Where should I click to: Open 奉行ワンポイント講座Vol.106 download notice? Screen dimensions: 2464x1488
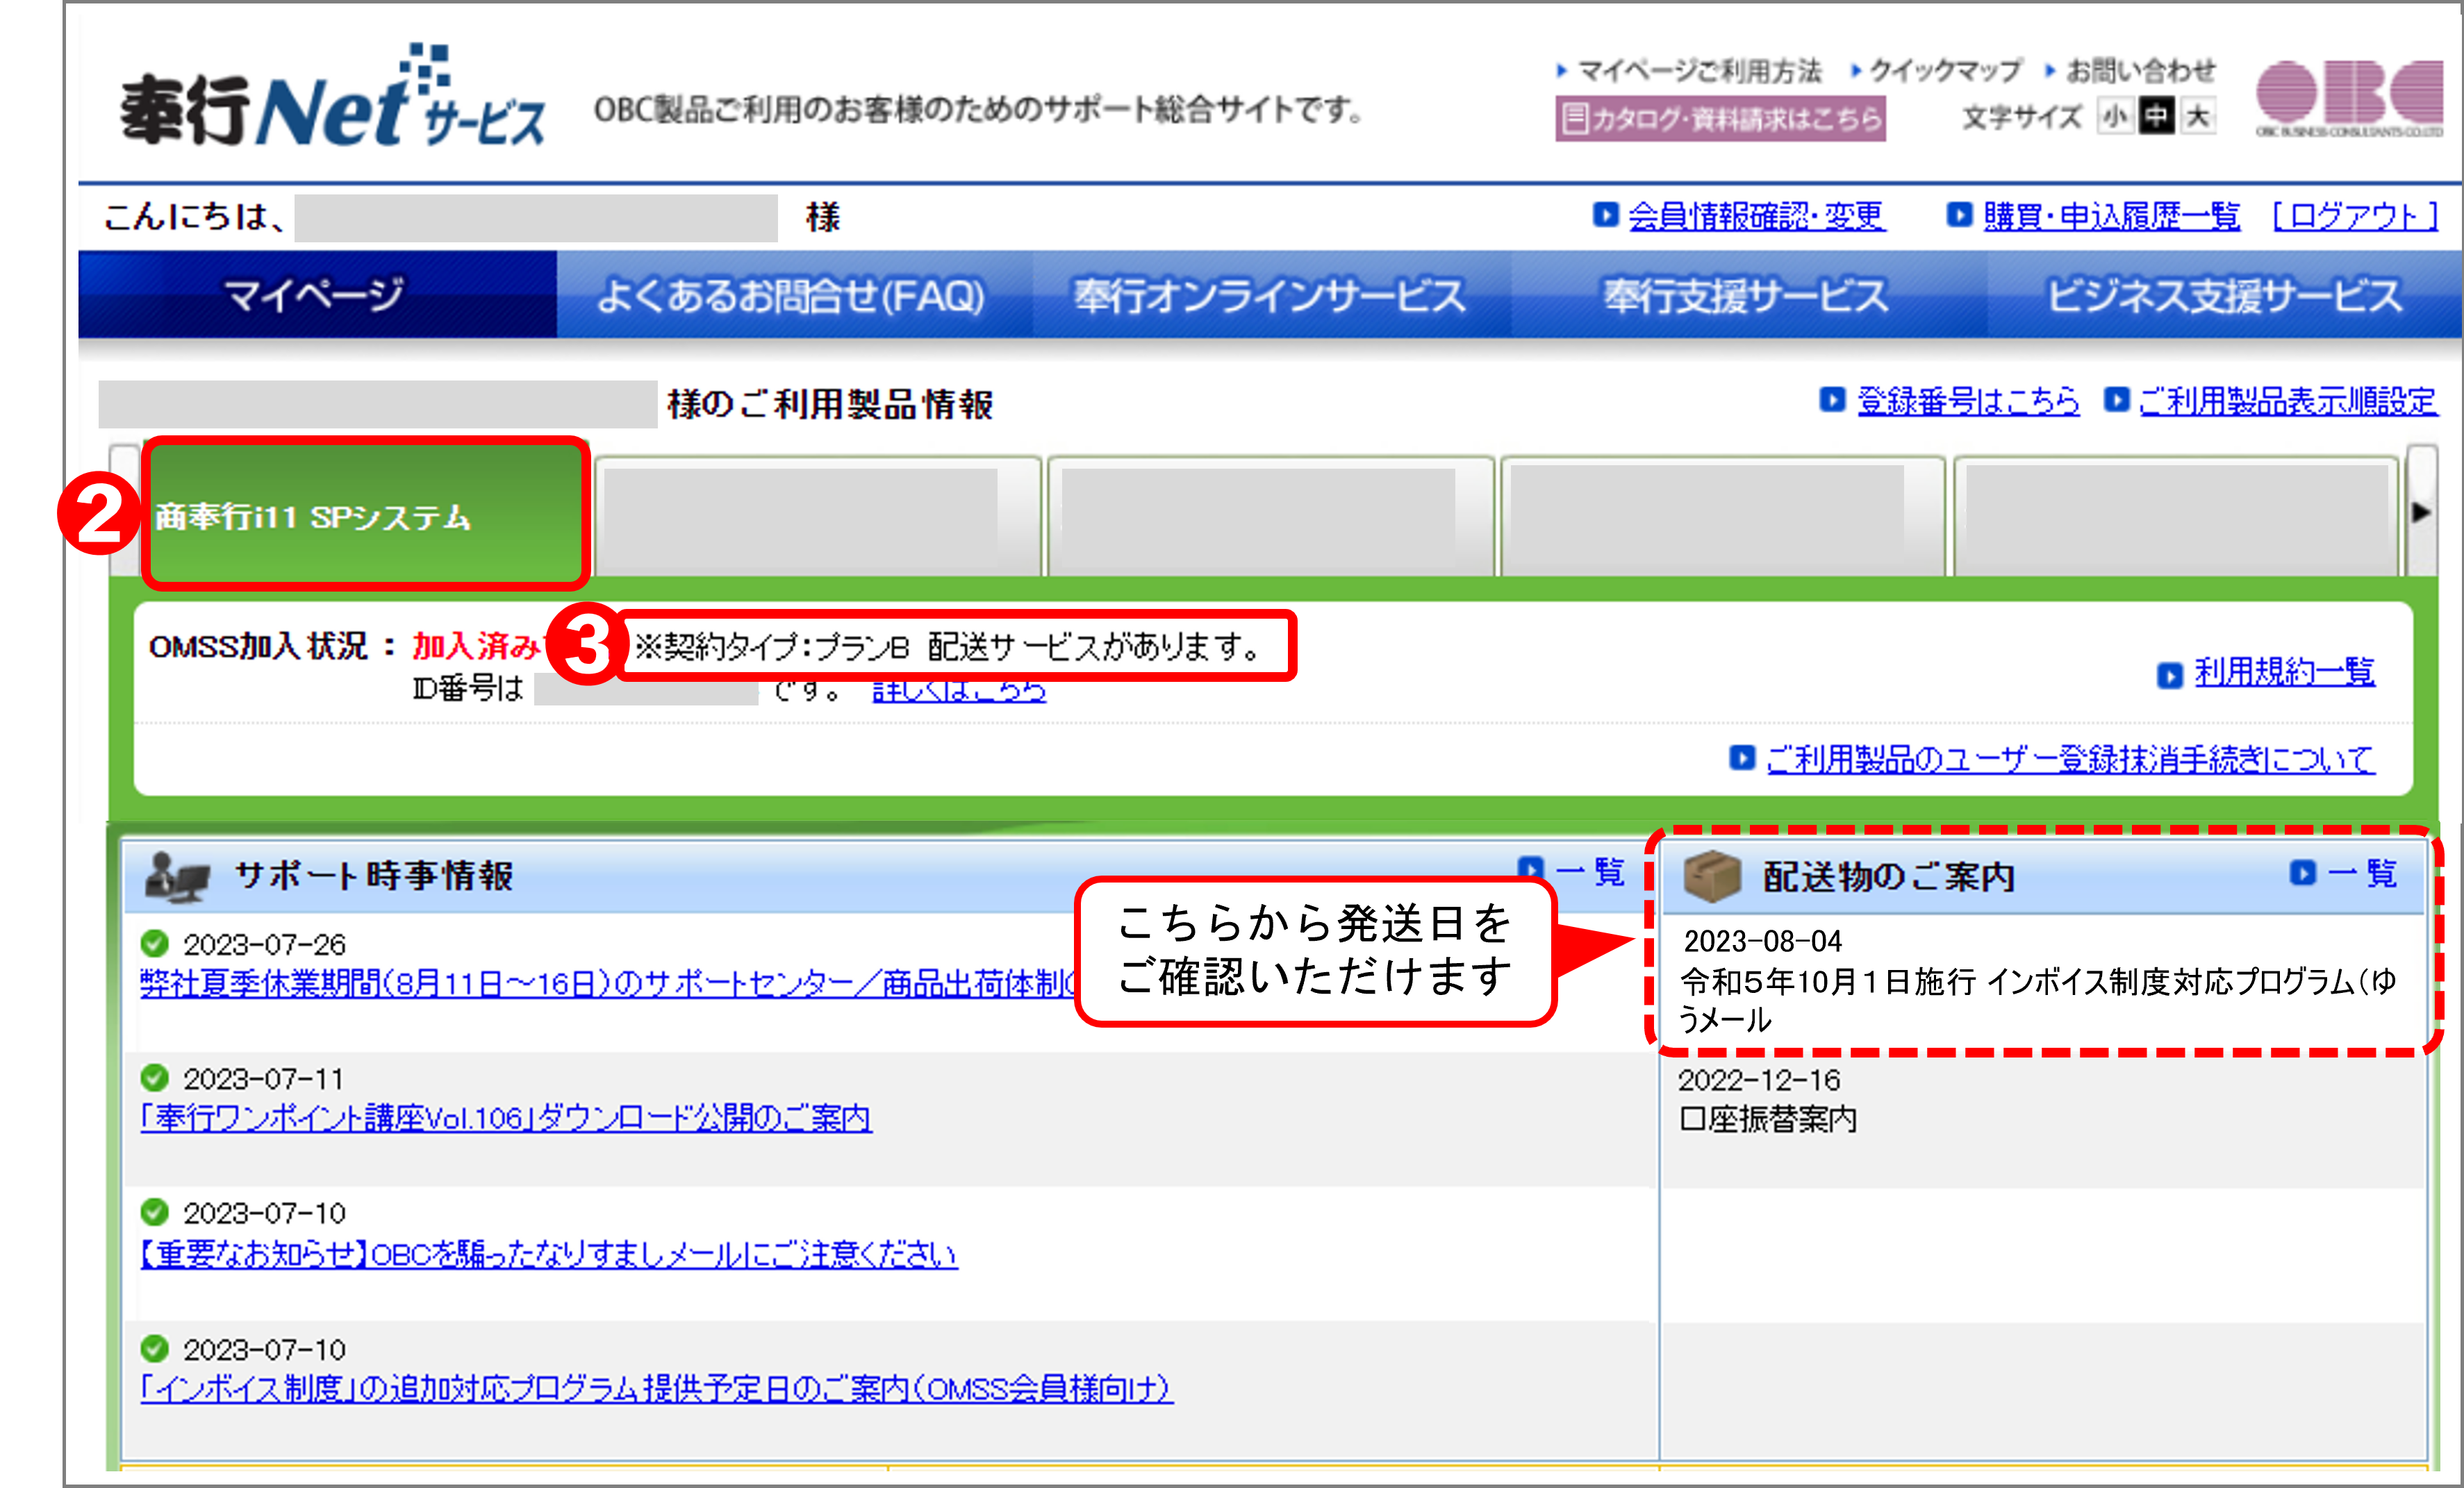(x=506, y=1117)
